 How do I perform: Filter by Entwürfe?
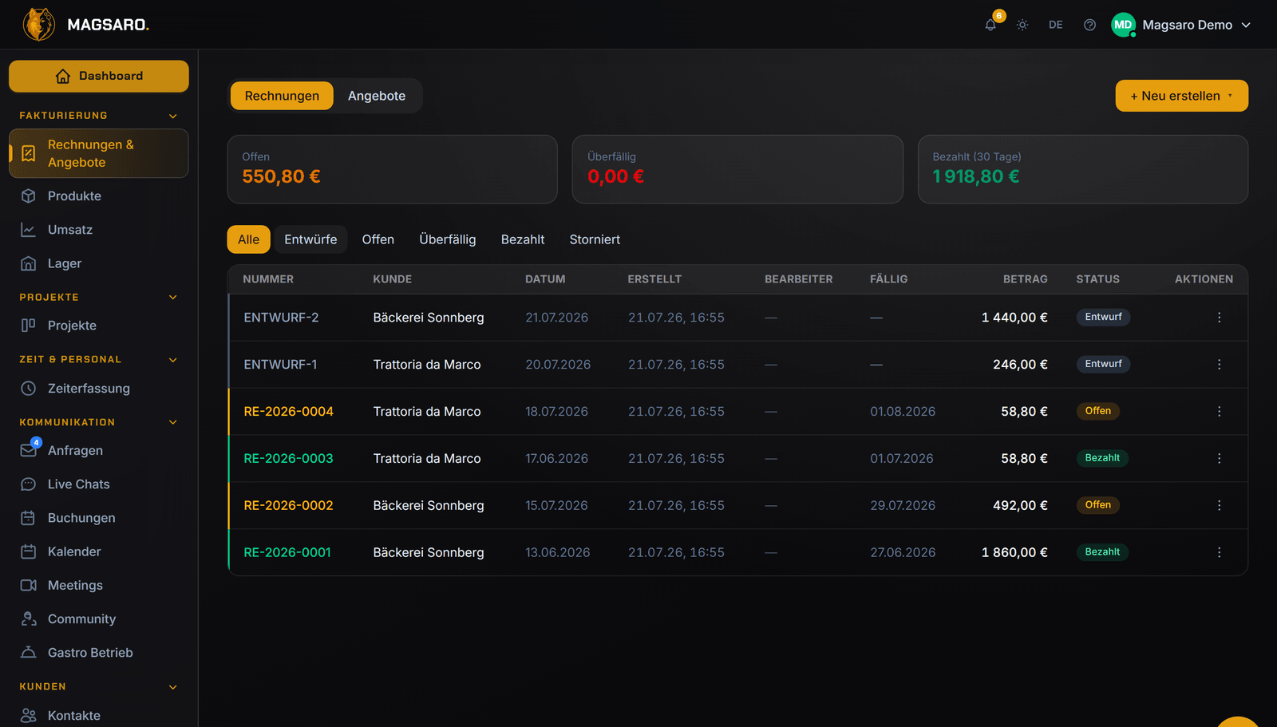pyautogui.click(x=310, y=239)
